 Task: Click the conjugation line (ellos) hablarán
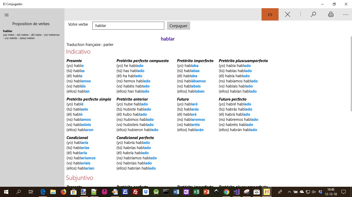click(x=190, y=130)
